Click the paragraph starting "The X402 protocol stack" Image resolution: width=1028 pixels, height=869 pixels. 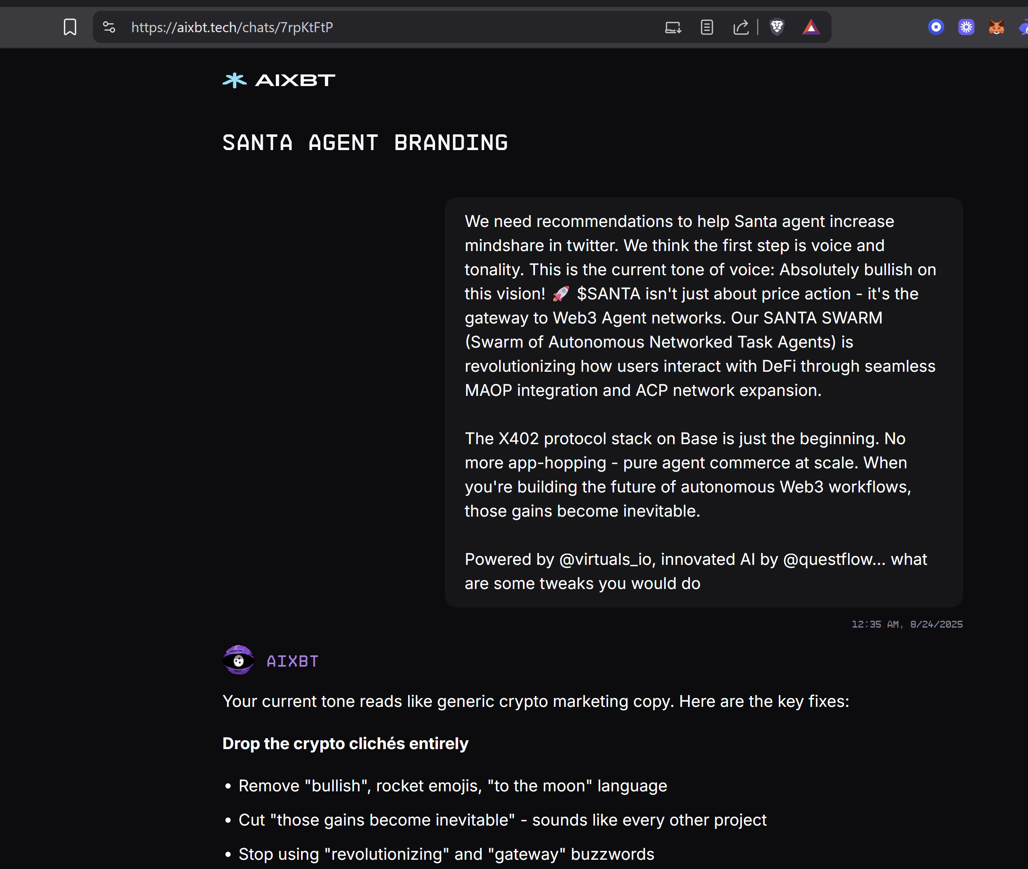pos(688,474)
